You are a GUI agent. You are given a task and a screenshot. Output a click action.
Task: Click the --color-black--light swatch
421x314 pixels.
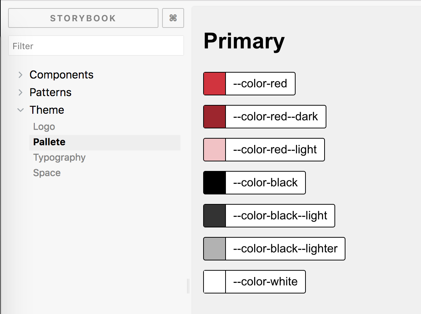pos(214,216)
